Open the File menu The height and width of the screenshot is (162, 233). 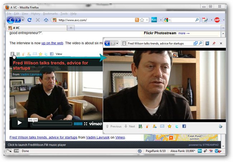pyautogui.click(x=9, y=14)
